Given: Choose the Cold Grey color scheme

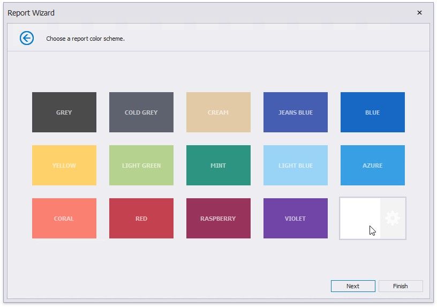Looking at the screenshot, I should tap(141, 113).
